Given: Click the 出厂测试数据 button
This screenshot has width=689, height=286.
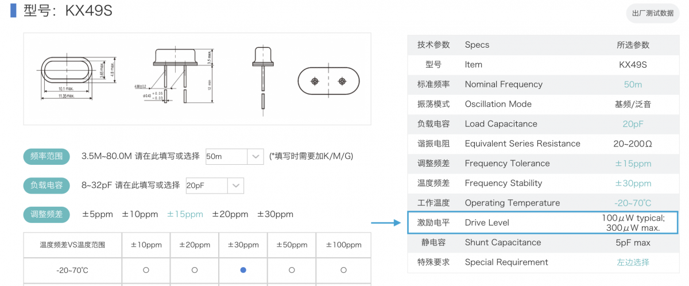Looking at the screenshot, I should click(652, 13).
